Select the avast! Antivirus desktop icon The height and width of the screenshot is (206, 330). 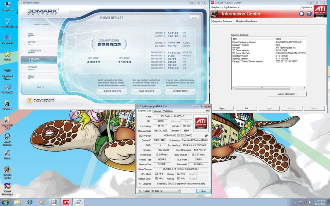pyautogui.click(x=8, y=139)
